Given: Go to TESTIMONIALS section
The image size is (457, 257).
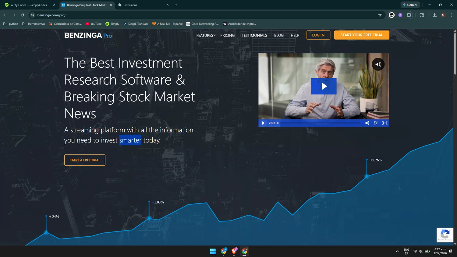Looking at the screenshot, I should coord(254,35).
